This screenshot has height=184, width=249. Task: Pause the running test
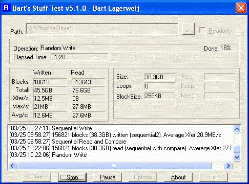pyautogui.click(x=108, y=177)
